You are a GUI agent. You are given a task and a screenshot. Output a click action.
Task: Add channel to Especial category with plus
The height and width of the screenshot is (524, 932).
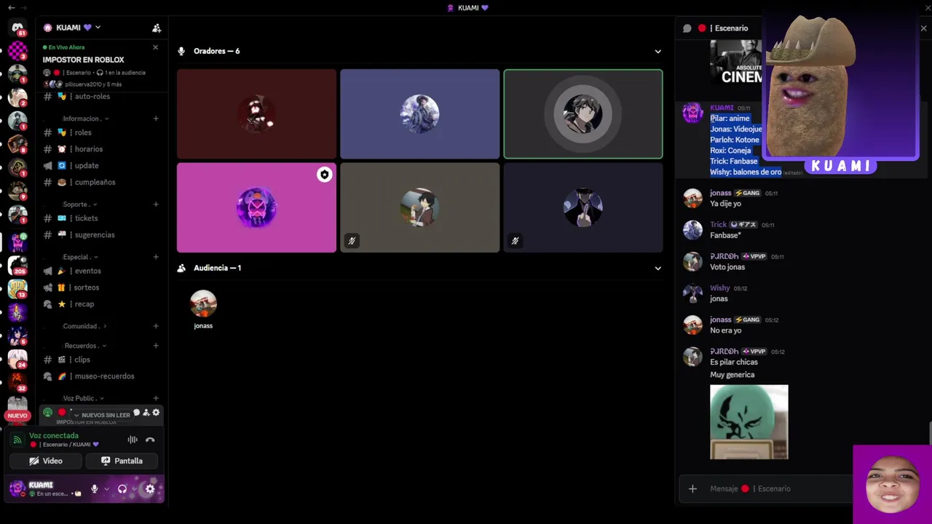156,257
